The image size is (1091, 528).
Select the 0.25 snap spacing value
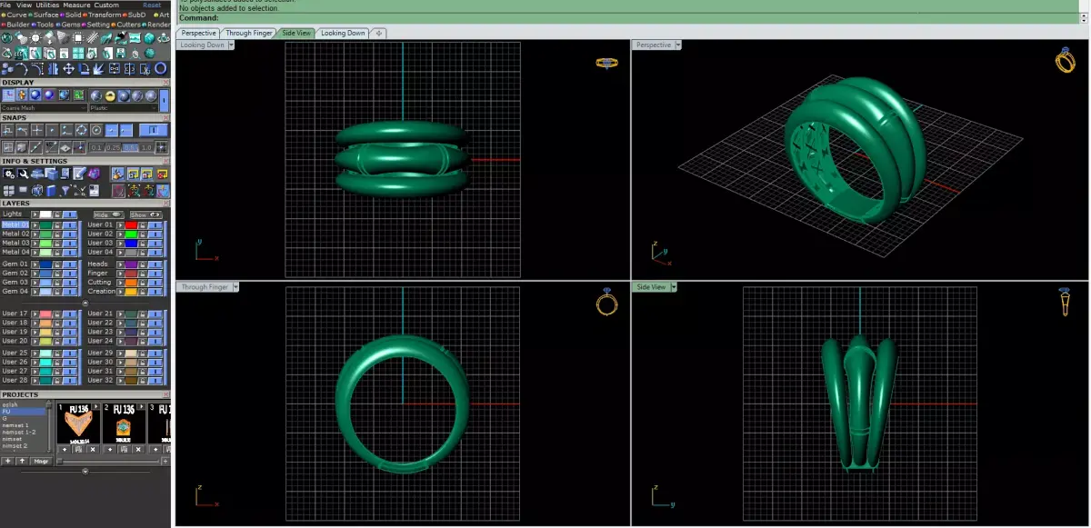(x=113, y=147)
